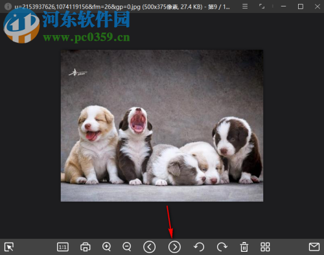
Task: Click the file name text in title bar
Action: [x=77, y=6]
